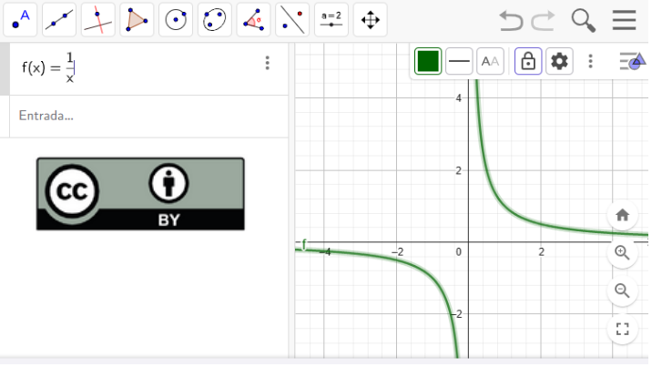This screenshot has width=662, height=367.
Task: Select the Line through two points tool
Action: click(x=59, y=19)
